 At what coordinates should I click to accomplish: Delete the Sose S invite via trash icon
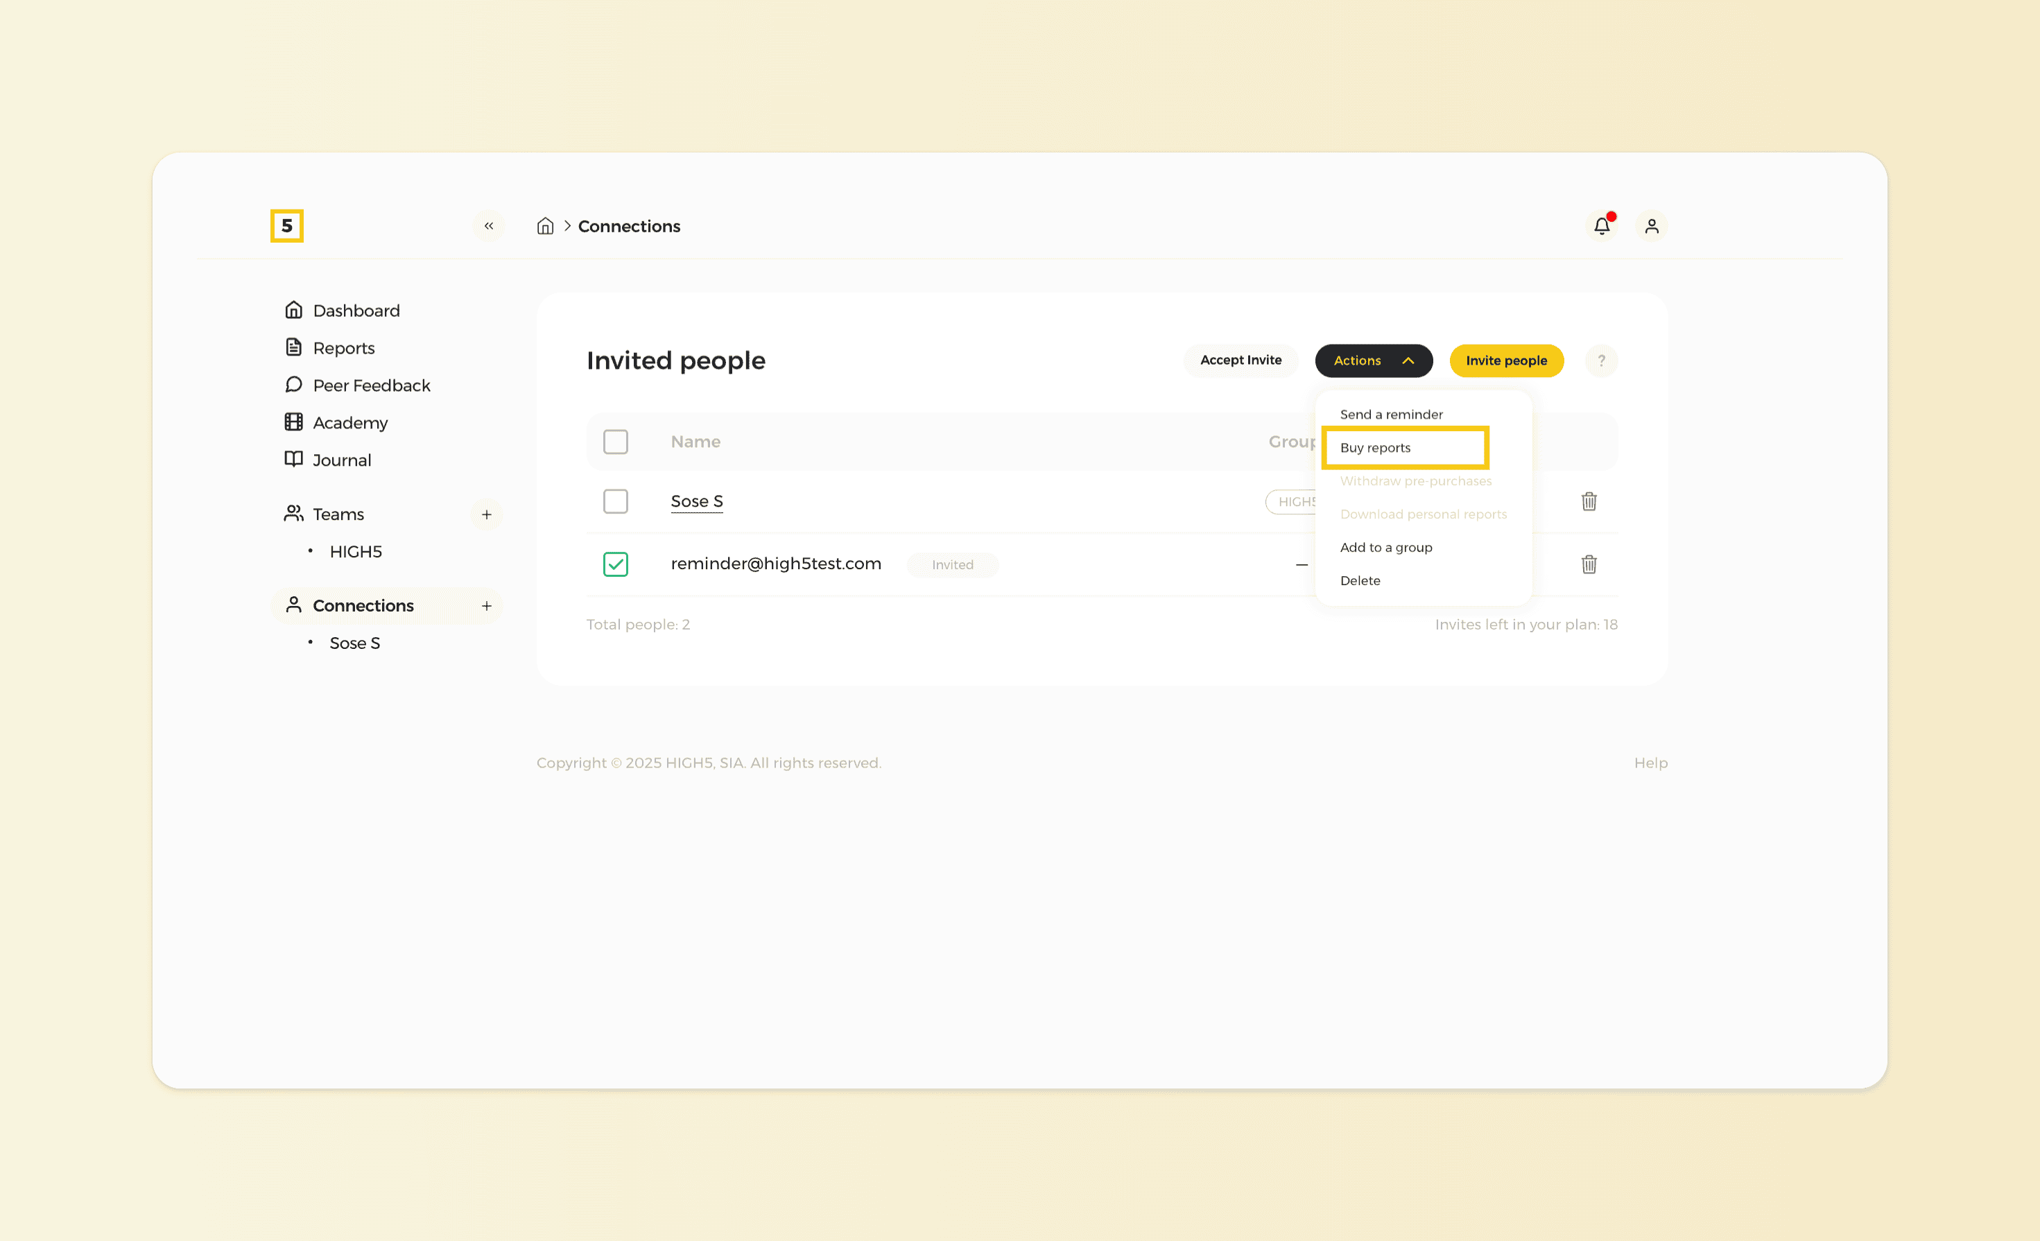tap(1589, 502)
